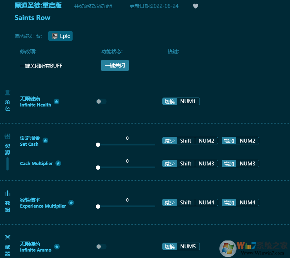290x258 pixels.
Task: Click 增加 NUM2 to increase Set Cash
Action: click(x=240, y=140)
